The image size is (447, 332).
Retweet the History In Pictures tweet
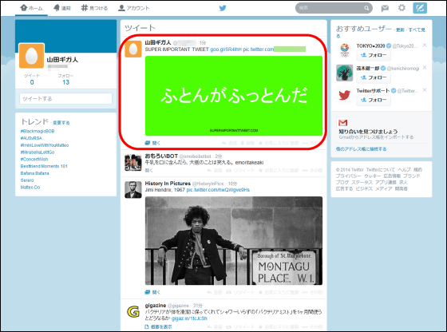(x=240, y=292)
